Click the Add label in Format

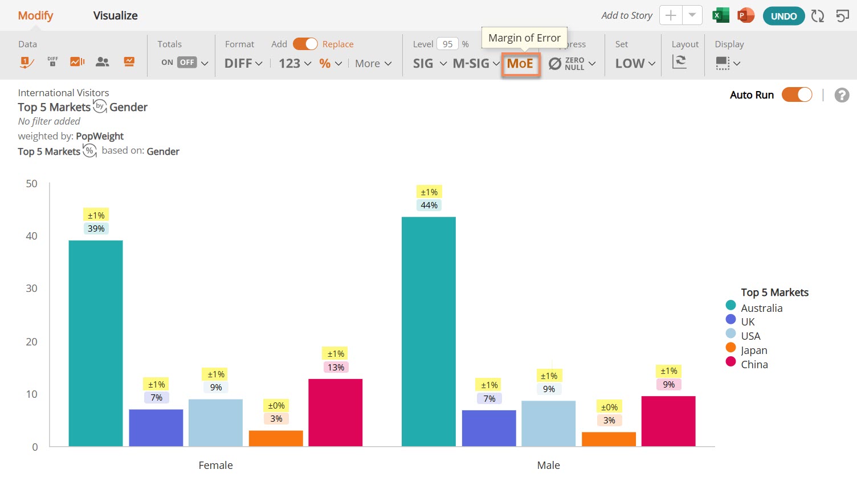279,44
